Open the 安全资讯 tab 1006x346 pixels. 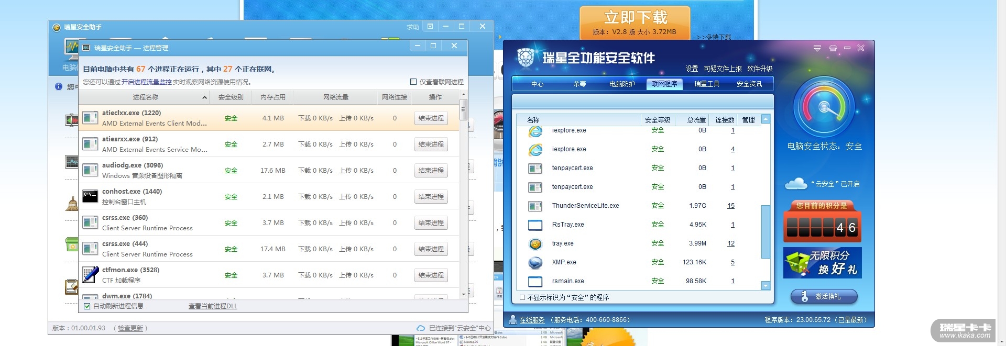click(749, 84)
